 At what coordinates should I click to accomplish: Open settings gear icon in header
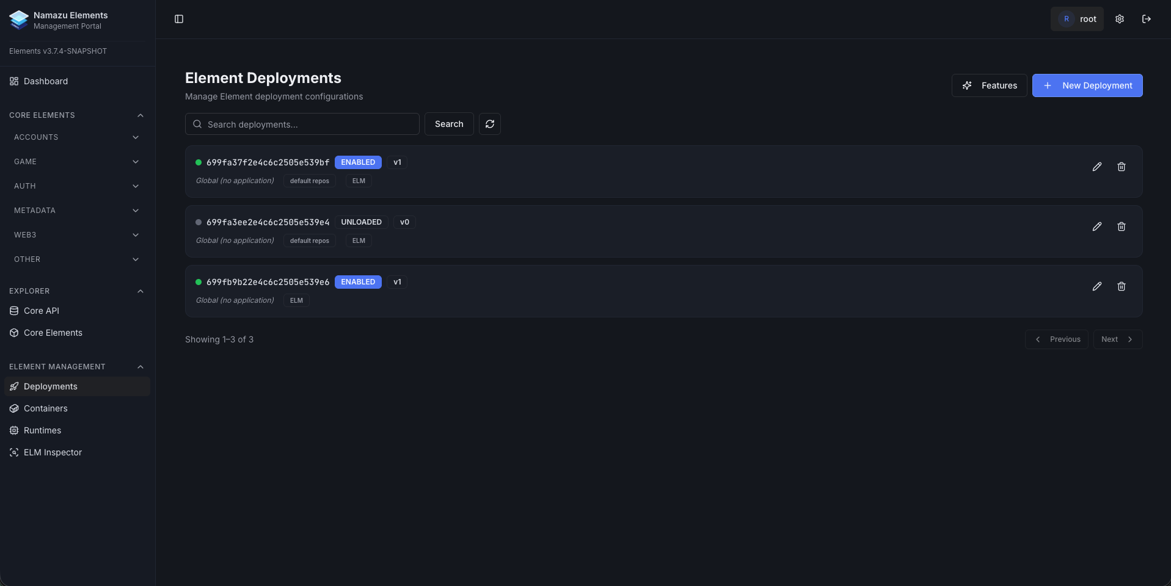tap(1119, 19)
